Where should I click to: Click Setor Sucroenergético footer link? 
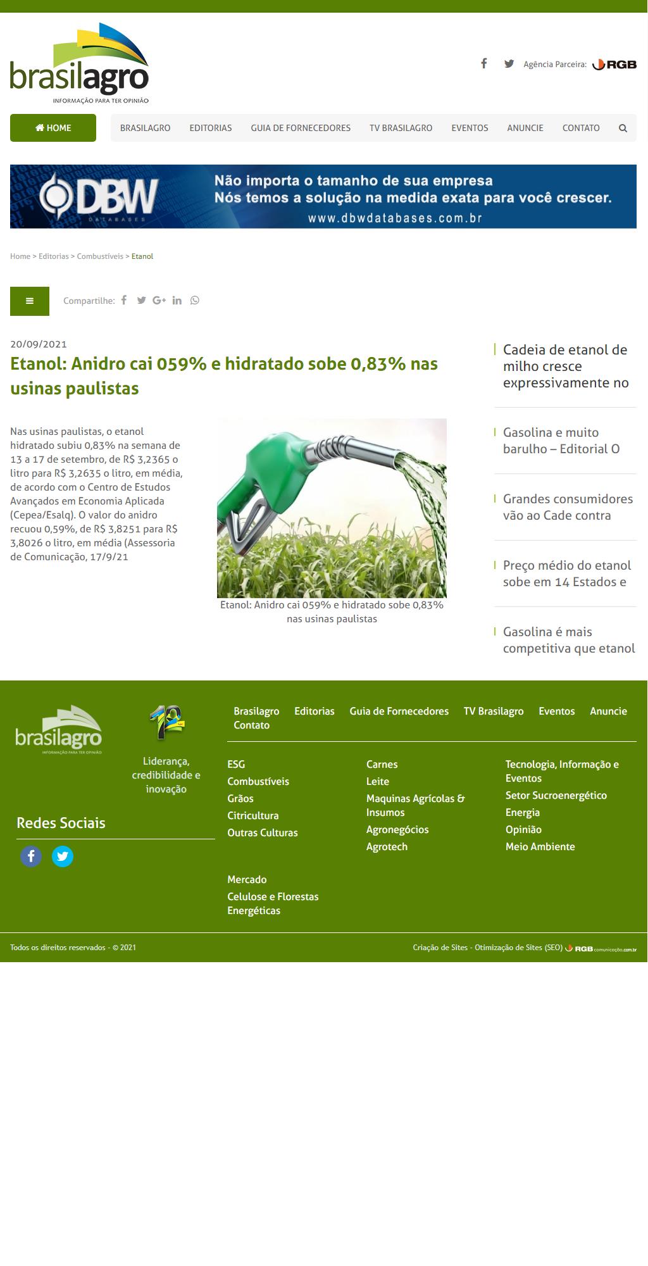(556, 795)
